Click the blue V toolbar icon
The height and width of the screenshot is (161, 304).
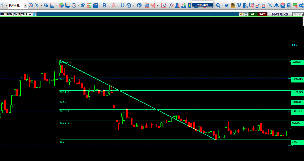[x=239, y=5]
